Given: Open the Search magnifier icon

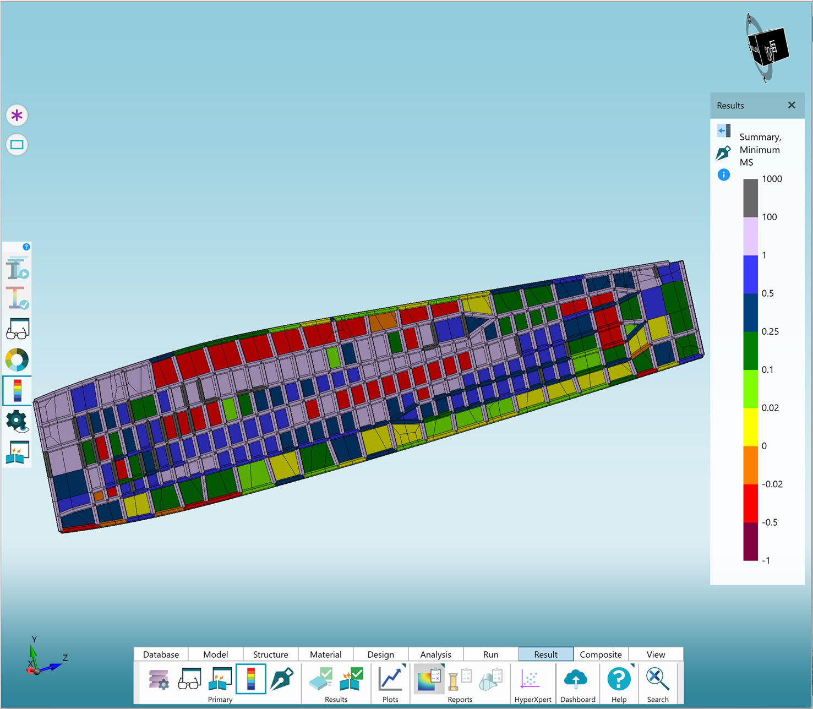Looking at the screenshot, I should point(658,679).
